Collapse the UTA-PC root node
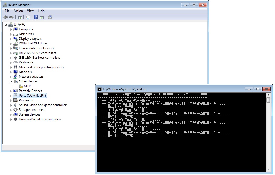 pyautogui.click(x=6, y=24)
